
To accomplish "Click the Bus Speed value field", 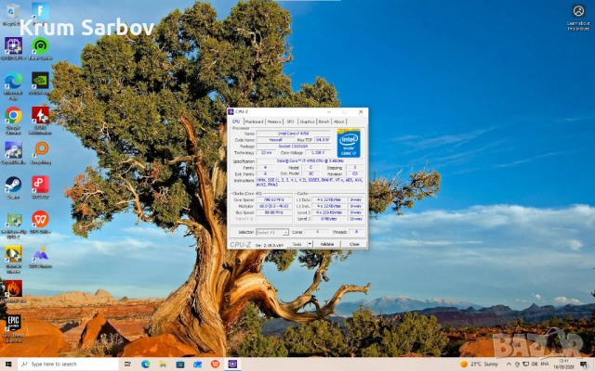I will (x=273, y=212).
